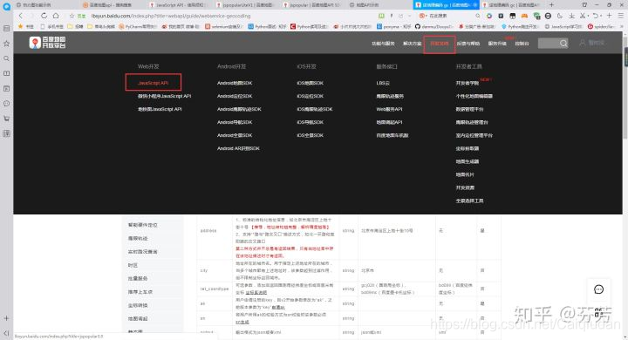
Task: Switch to the first jspopular browser tab
Action: coord(245,5)
